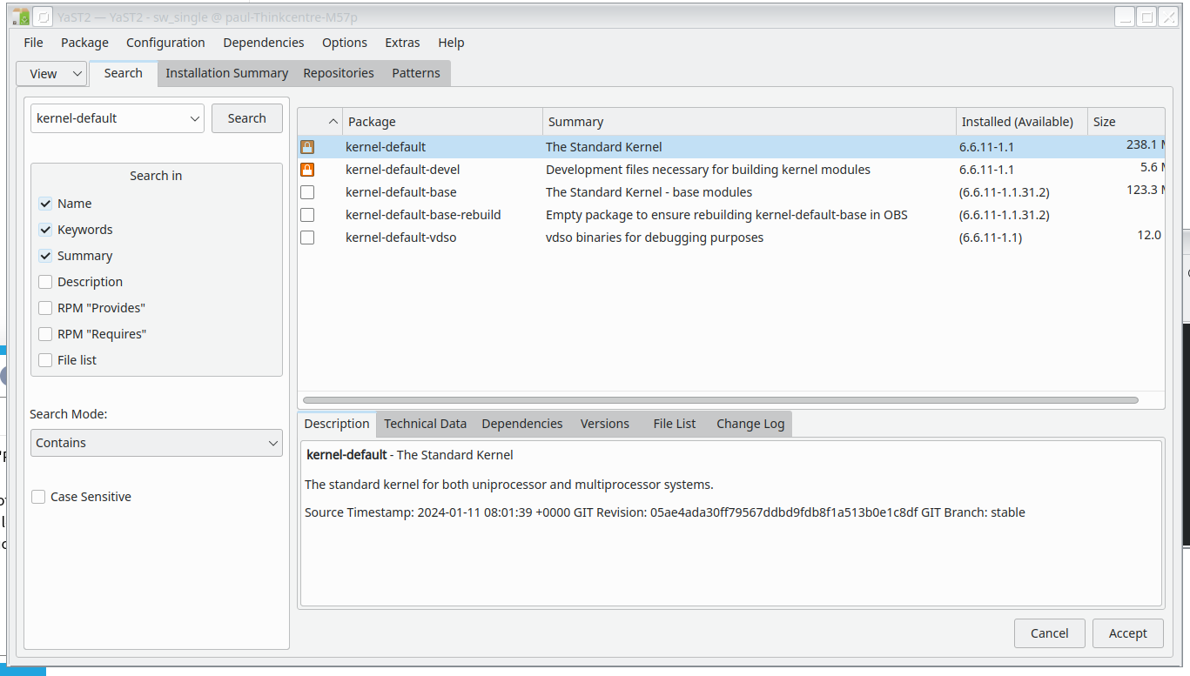Expand the kernel-default search history dropdown
This screenshot has height=676, width=1190.
[195, 117]
